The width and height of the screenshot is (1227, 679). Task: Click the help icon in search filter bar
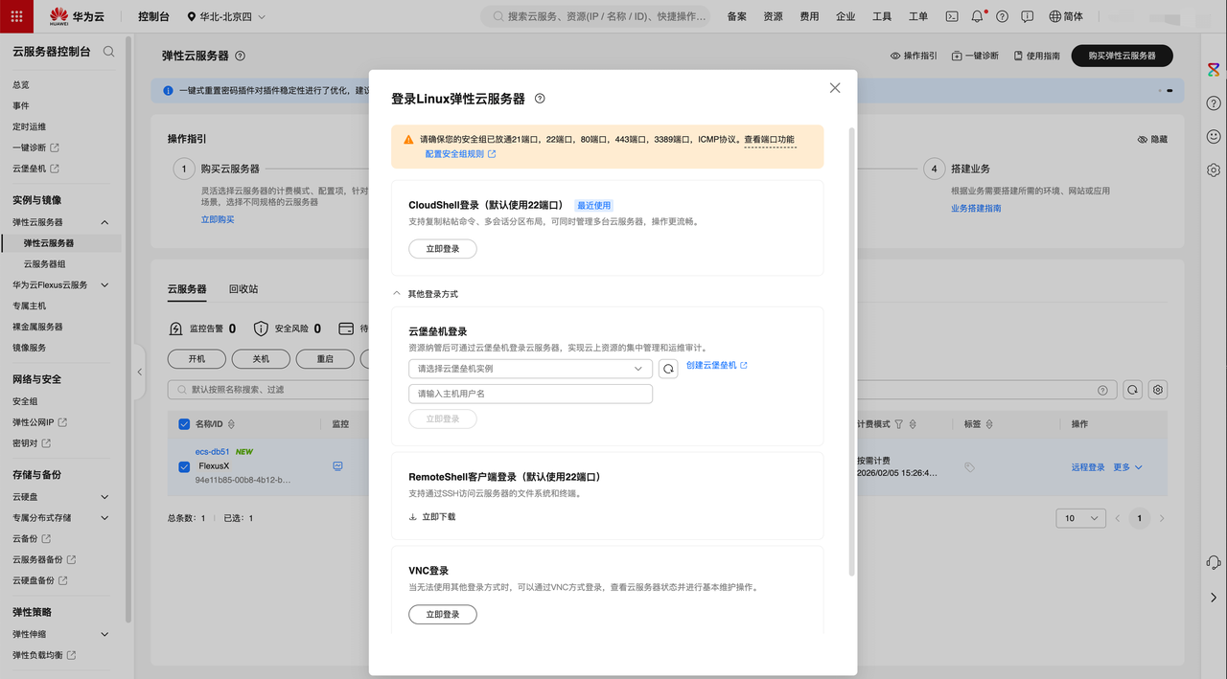tap(1102, 390)
